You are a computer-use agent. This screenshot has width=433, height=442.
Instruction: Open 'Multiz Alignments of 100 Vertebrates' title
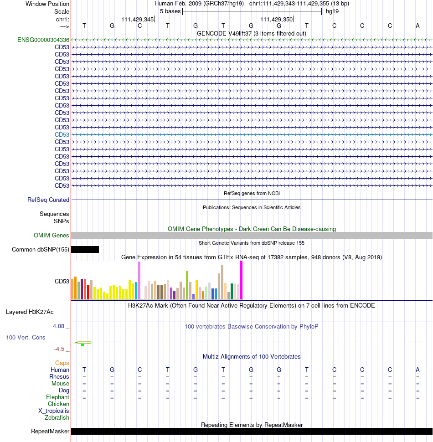pyautogui.click(x=252, y=356)
